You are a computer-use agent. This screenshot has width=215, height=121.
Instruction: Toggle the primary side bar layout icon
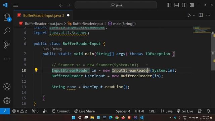pyautogui.click(x=169, y=5)
